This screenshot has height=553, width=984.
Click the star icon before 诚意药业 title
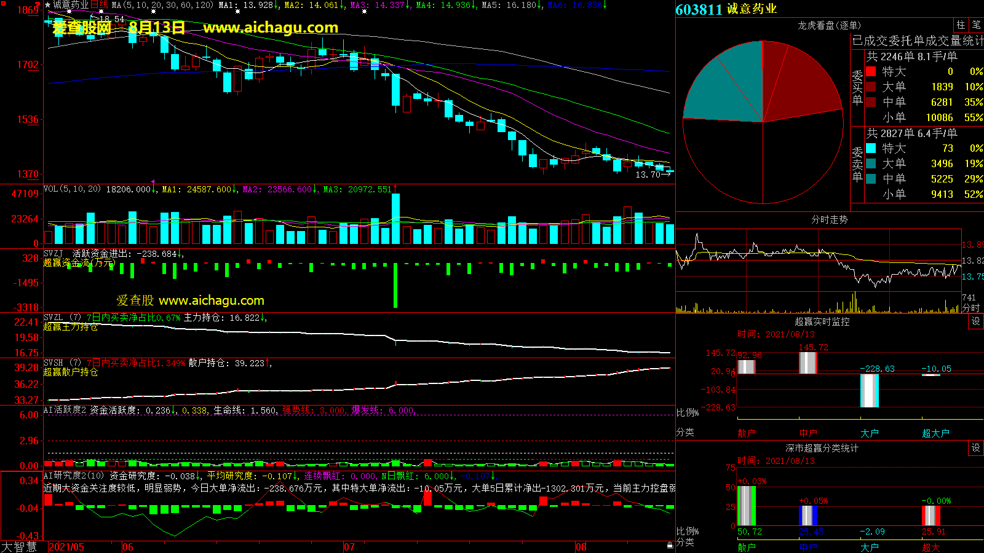coord(47,5)
